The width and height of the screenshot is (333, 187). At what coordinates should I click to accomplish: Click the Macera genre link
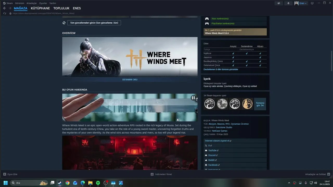point(221,124)
